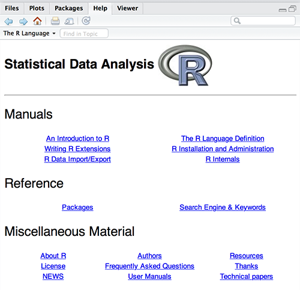300x290 pixels.
Task: Open the Technical papers link
Action: [247, 277]
